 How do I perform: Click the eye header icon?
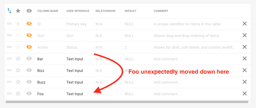tap(29, 11)
